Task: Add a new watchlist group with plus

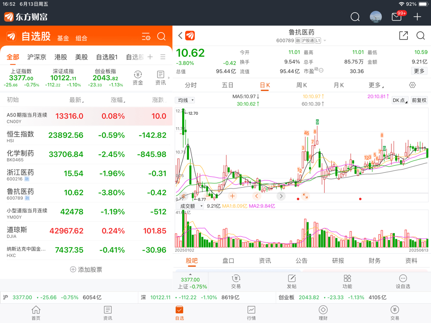Action: pos(150,57)
